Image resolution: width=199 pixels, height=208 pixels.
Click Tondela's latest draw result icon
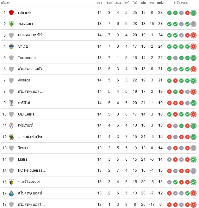(193, 24)
